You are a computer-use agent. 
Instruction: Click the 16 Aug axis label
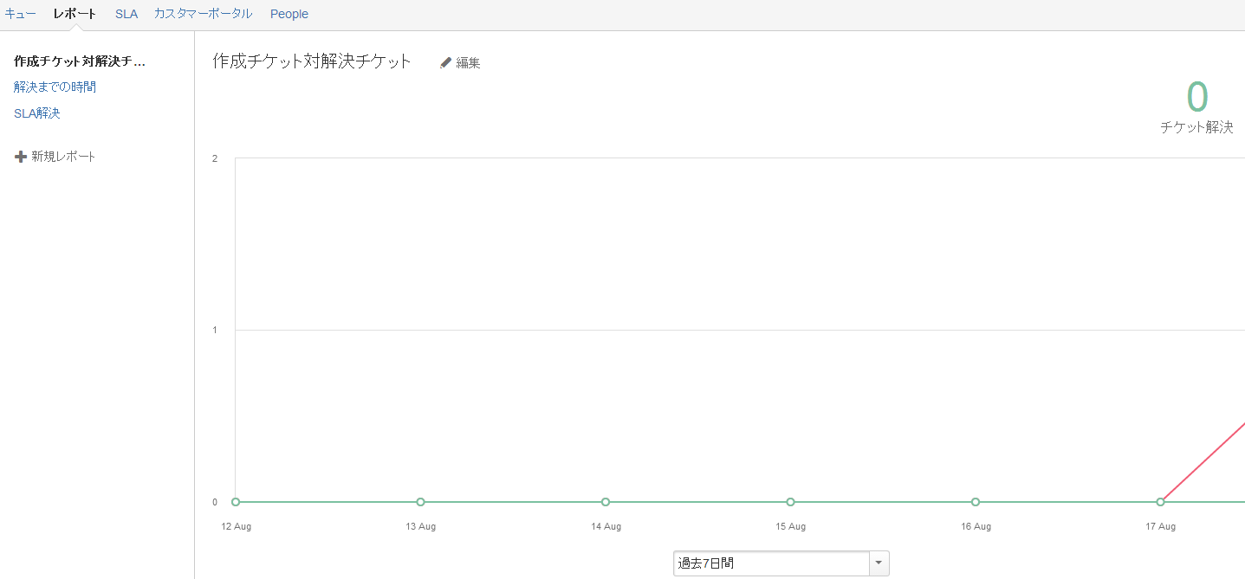[x=976, y=526]
